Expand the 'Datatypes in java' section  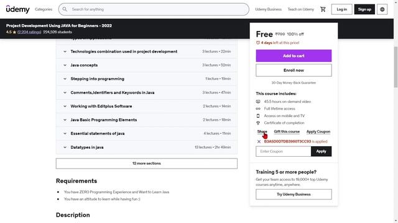pos(147,147)
